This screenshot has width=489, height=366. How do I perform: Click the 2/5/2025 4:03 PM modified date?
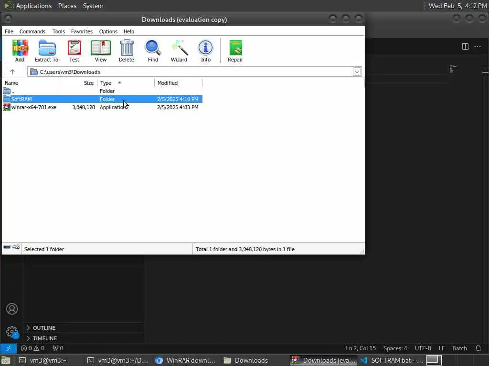178,107
